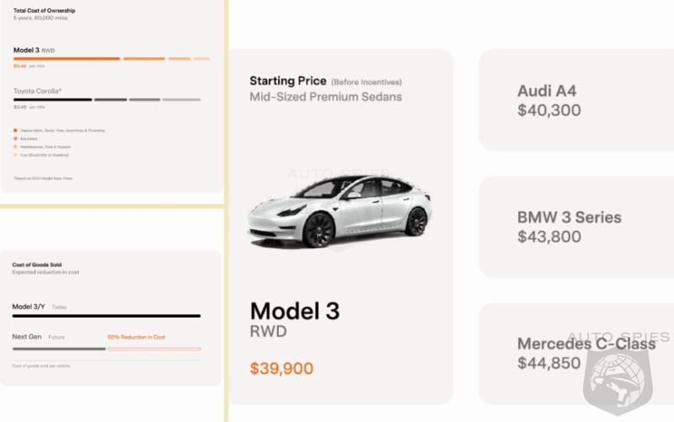Viewport: 674px width, 422px height.
Task: Click the Starting Price heading
Action: [x=287, y=81]
